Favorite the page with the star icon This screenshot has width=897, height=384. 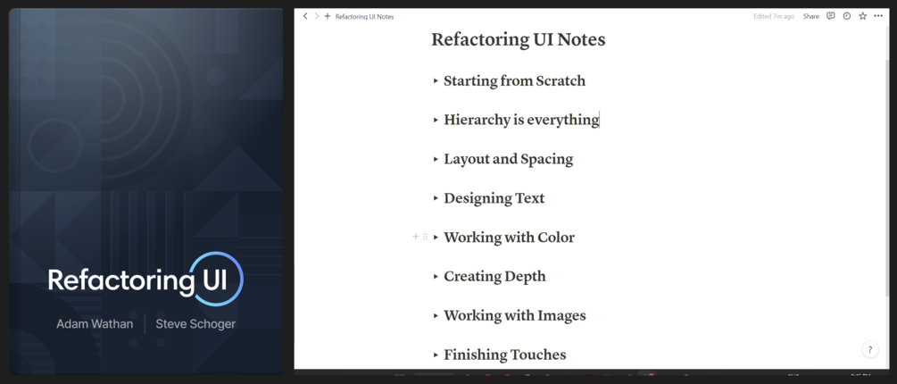point(863,16)
